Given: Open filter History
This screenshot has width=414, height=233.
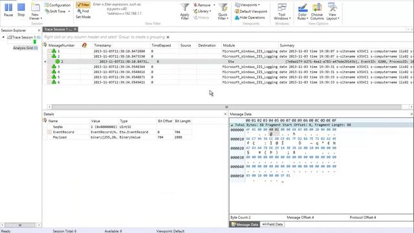Looking at the screenshot, I should click(201, 17).
